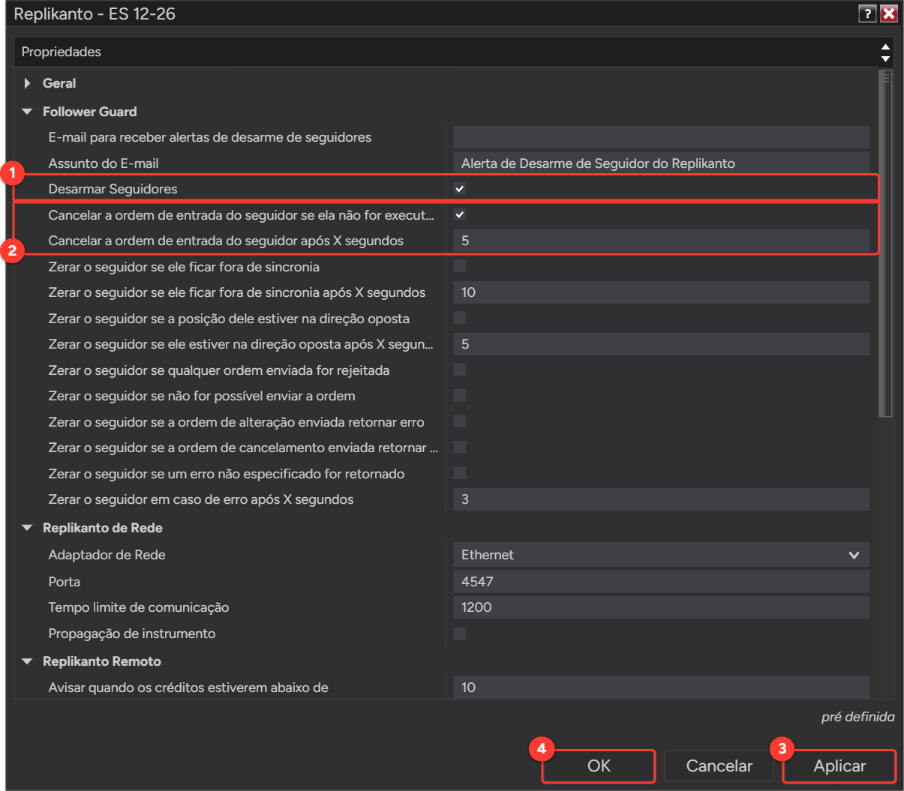Viewport: 904px width, 791px height.
Task: Close the Replikanto properties window
Action: [x=889, y=13]
